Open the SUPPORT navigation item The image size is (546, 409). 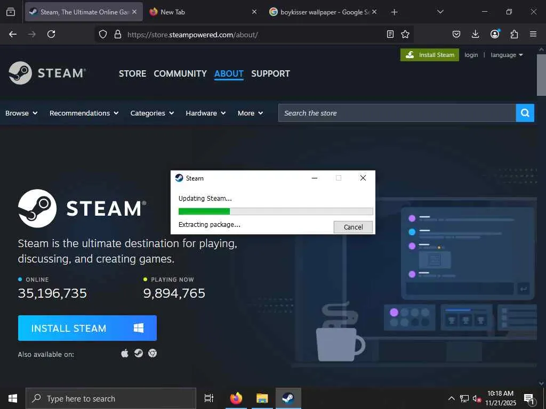click(x=270, y=73)
